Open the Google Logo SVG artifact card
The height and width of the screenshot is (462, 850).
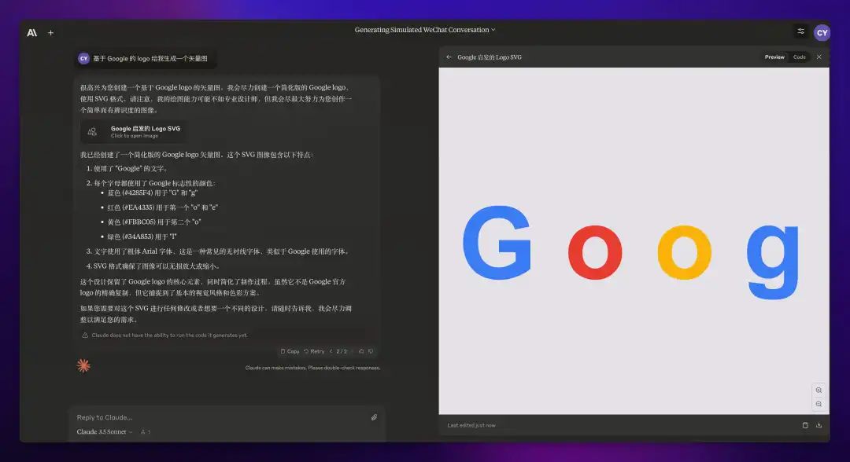pos(133,131)
